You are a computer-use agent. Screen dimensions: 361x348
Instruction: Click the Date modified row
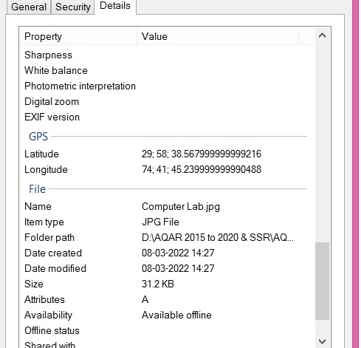[168, 269]
